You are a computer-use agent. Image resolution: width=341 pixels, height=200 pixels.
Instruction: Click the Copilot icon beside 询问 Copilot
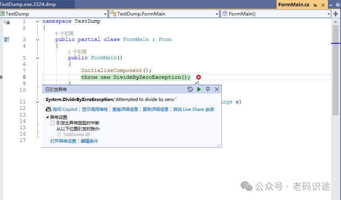48,109
